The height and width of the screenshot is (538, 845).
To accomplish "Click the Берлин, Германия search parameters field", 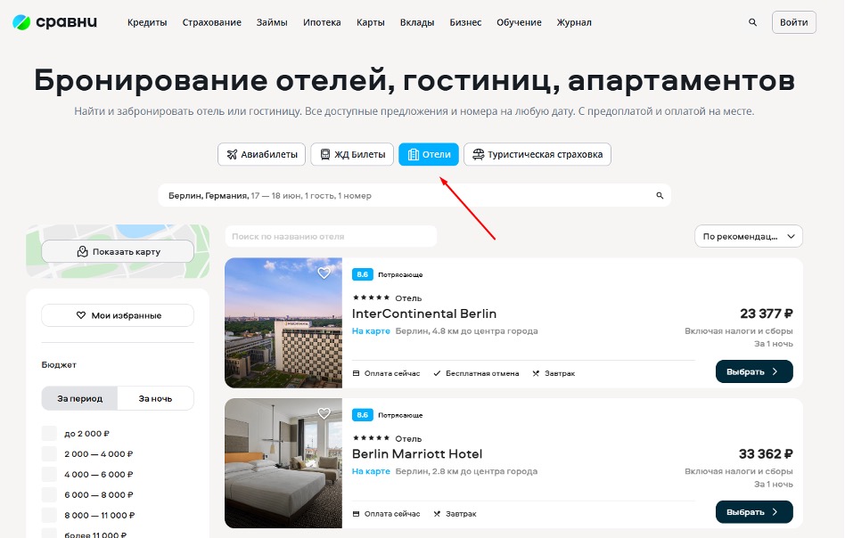I will [414, 195].
